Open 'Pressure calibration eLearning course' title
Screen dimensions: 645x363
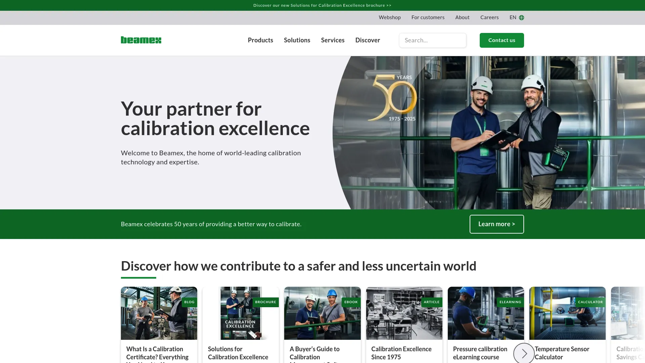(480, 353)
